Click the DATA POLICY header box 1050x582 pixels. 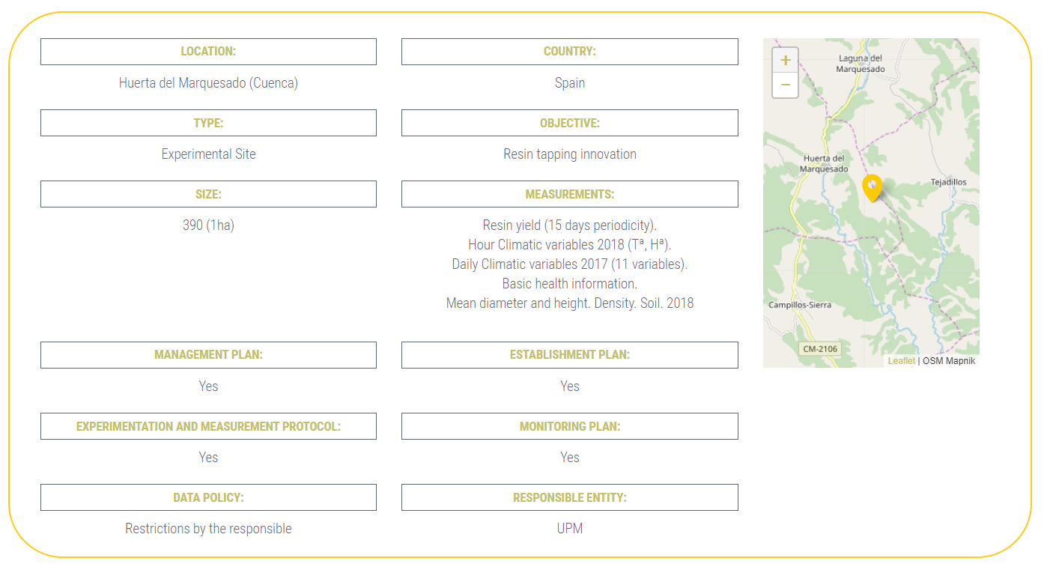(208, 497)
